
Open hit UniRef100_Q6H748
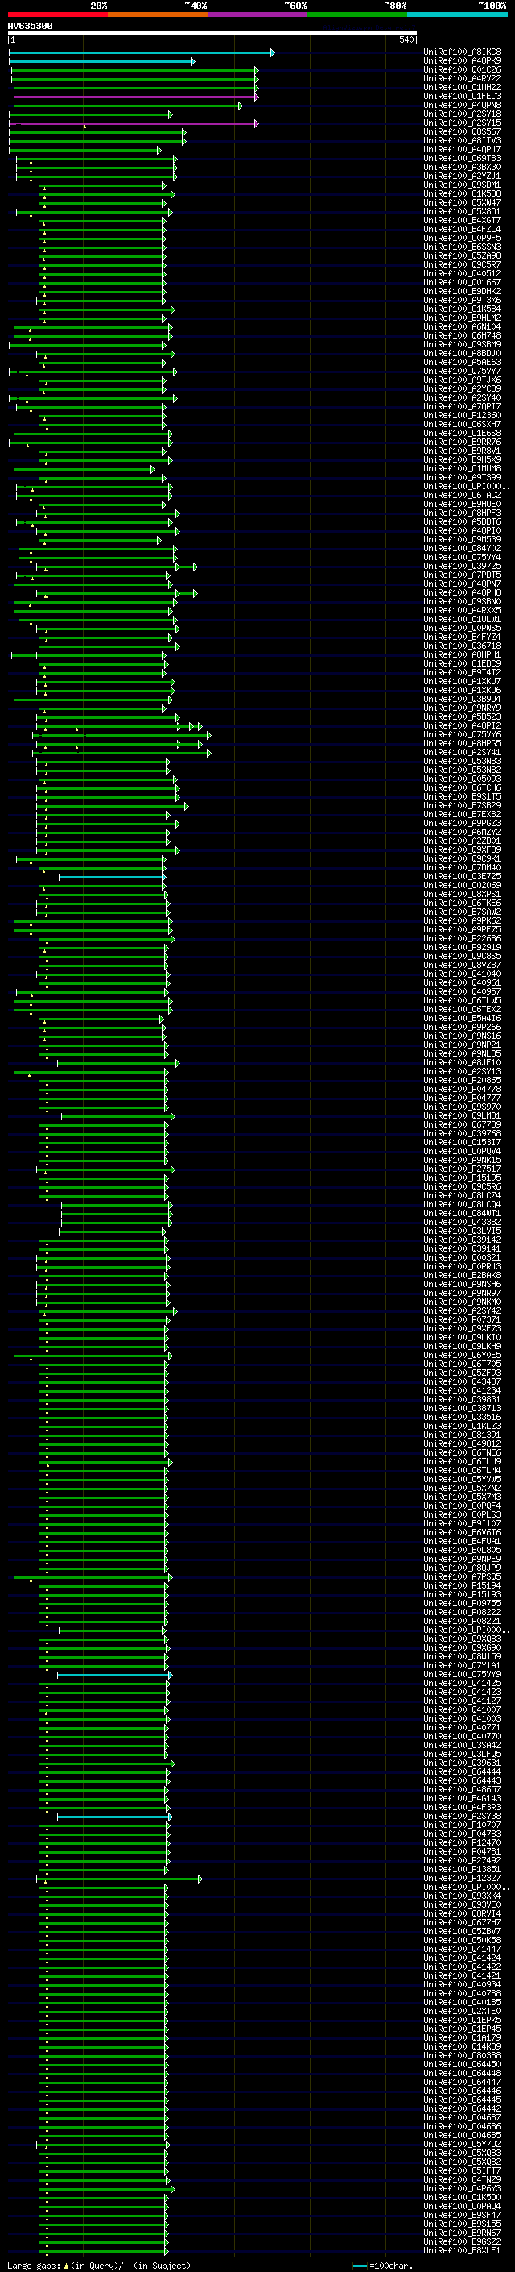point(462,335)
